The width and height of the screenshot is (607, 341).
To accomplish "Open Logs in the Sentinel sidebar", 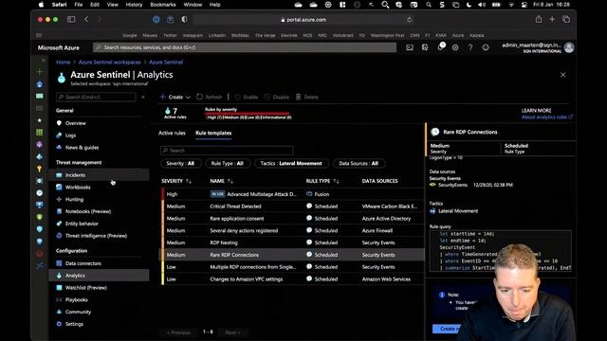I will click(70, 135).
